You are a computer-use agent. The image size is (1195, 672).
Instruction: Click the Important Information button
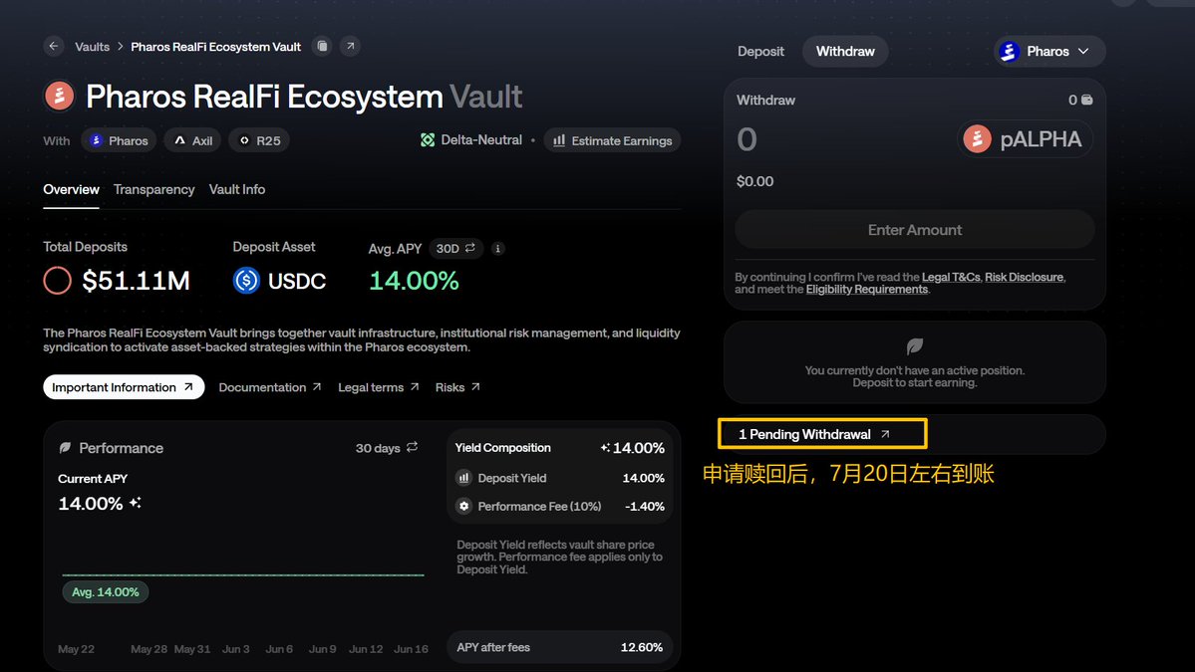(x=124, y=387)
